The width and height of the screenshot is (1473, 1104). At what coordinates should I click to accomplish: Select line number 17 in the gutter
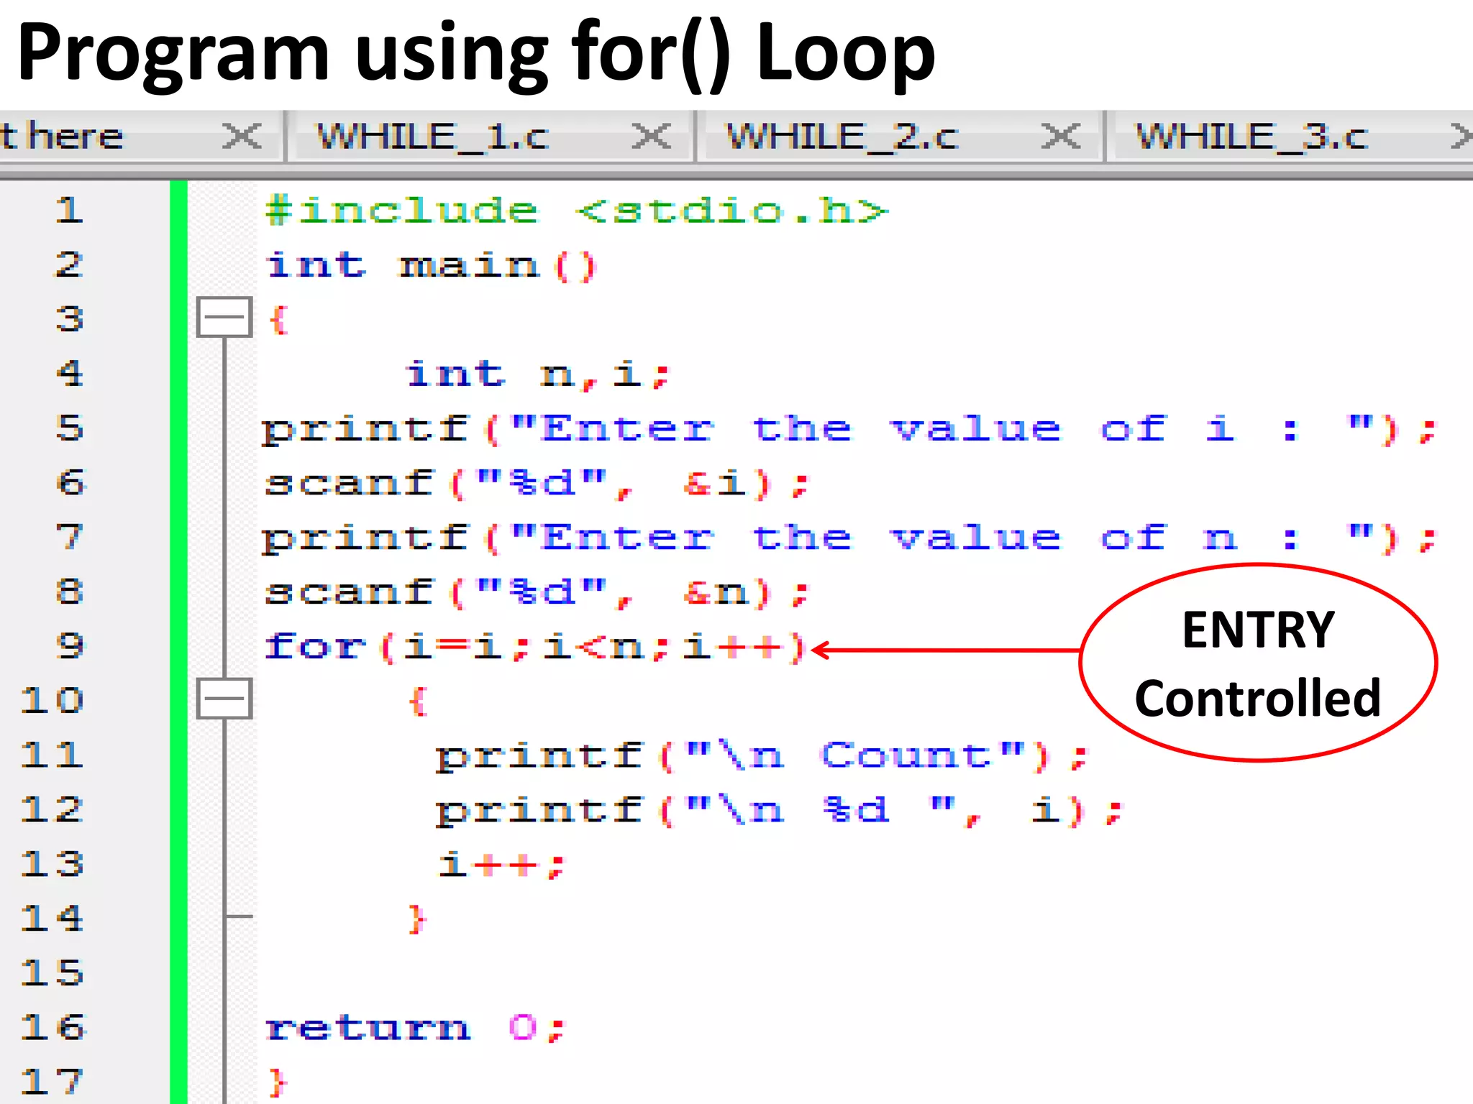[52, 1082]
